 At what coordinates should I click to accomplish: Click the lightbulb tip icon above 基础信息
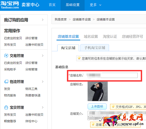tap(79, 58)
